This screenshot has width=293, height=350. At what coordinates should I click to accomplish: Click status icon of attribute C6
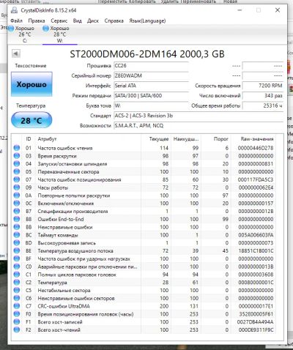click(x=17, y=298)
